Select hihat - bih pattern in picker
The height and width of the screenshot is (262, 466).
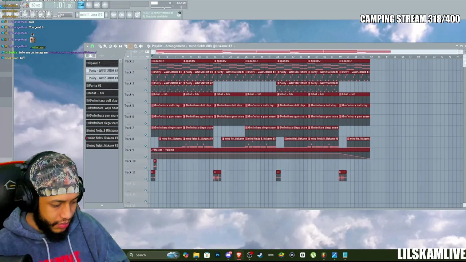(x=102, y=93)
